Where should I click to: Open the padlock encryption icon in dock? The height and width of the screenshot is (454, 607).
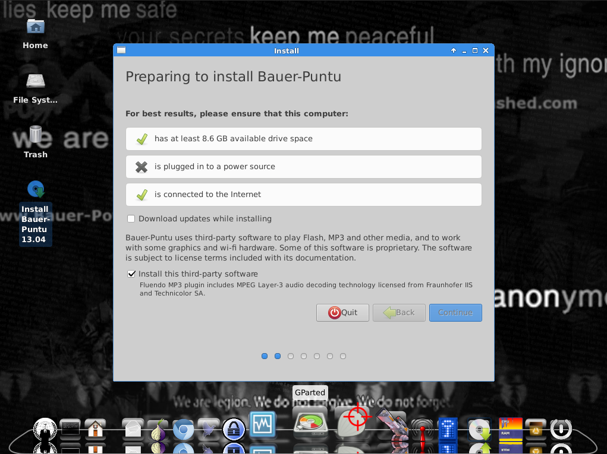tap(234, 430)
